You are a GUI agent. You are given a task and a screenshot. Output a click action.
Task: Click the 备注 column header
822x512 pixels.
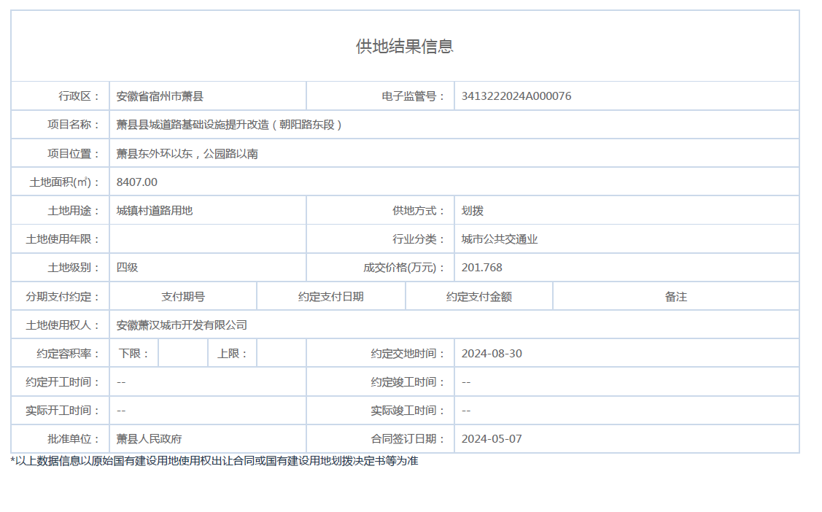(675, 297)
